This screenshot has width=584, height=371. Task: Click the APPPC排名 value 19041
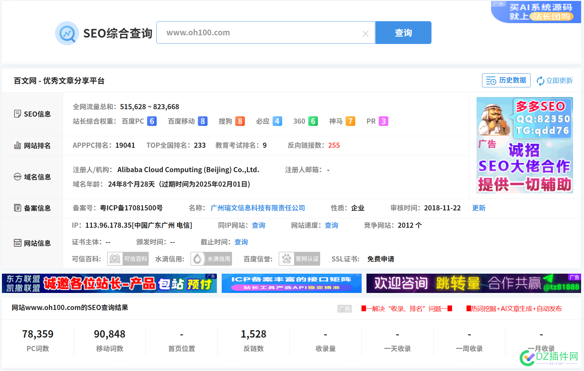125,145
